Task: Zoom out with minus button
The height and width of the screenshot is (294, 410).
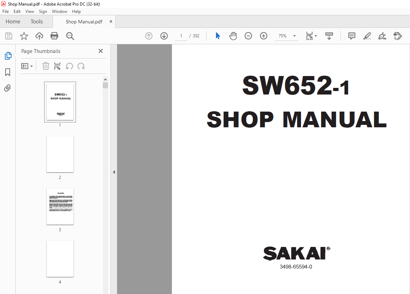Action: click(x=248, y=36)
